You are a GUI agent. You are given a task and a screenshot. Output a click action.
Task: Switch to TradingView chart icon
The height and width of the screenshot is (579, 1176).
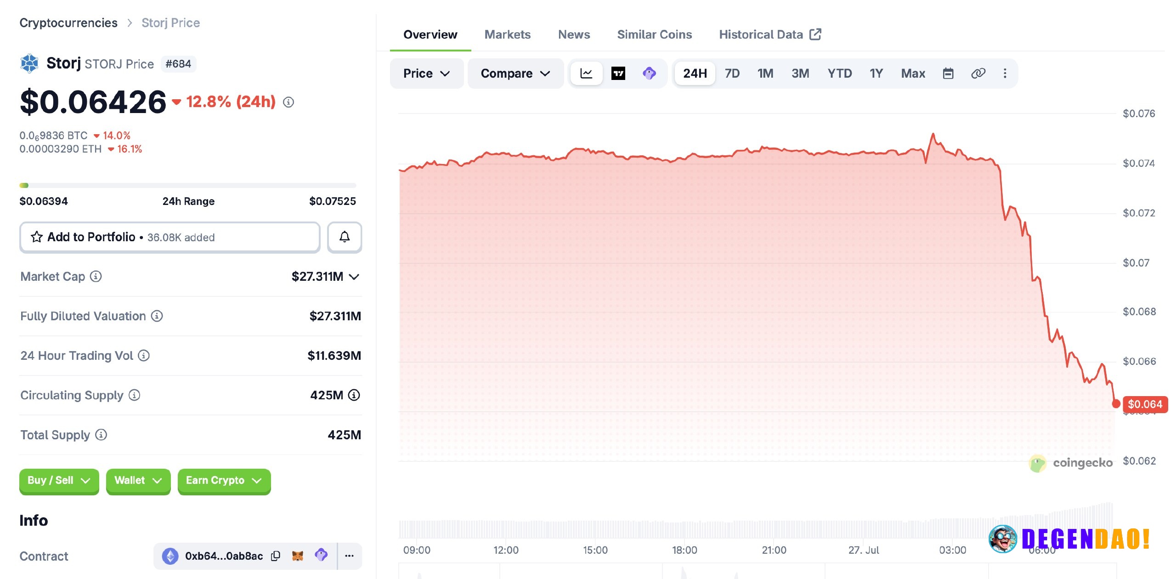coord(618,74)
